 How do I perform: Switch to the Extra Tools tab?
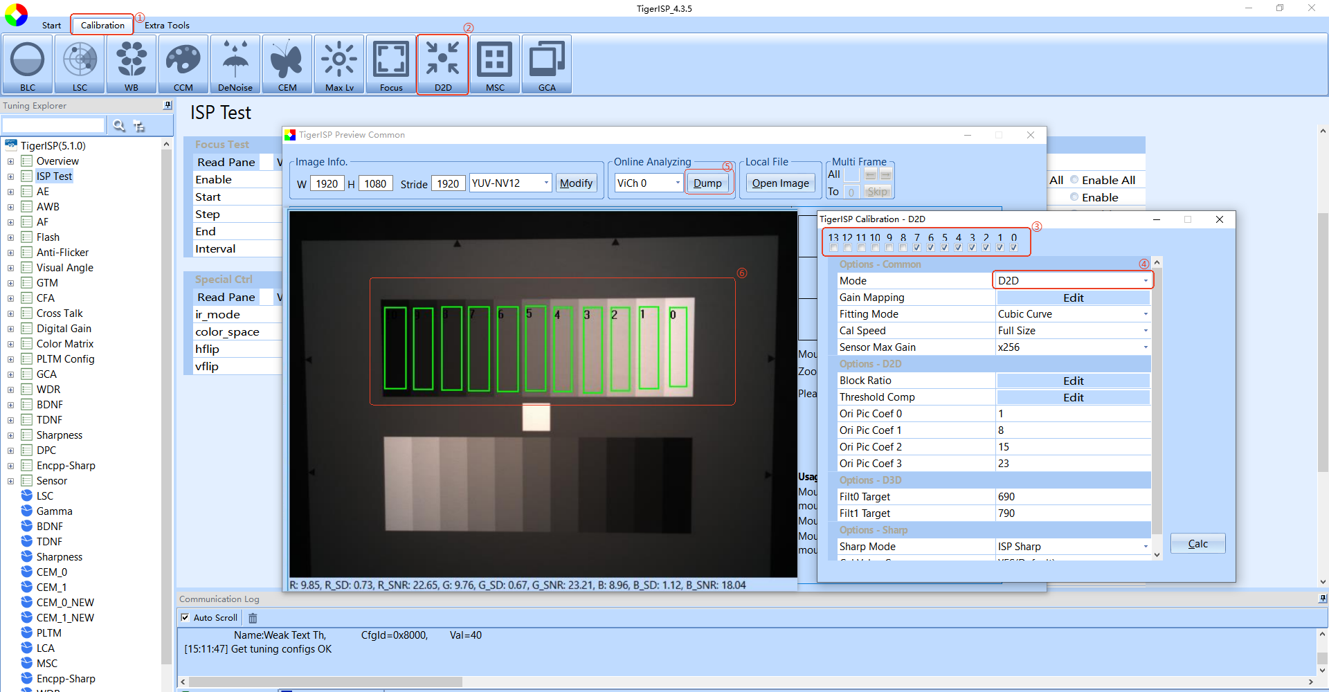(167, 25)
